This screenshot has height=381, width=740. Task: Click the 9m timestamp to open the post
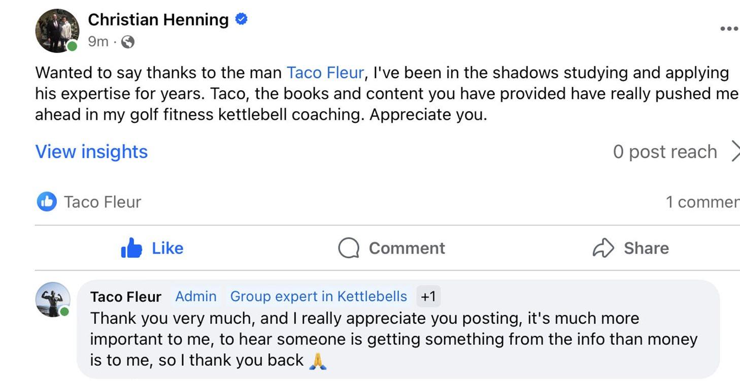point(98,42)
